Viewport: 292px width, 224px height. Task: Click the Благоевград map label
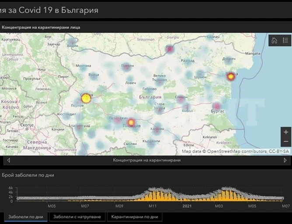coord(79,126)
